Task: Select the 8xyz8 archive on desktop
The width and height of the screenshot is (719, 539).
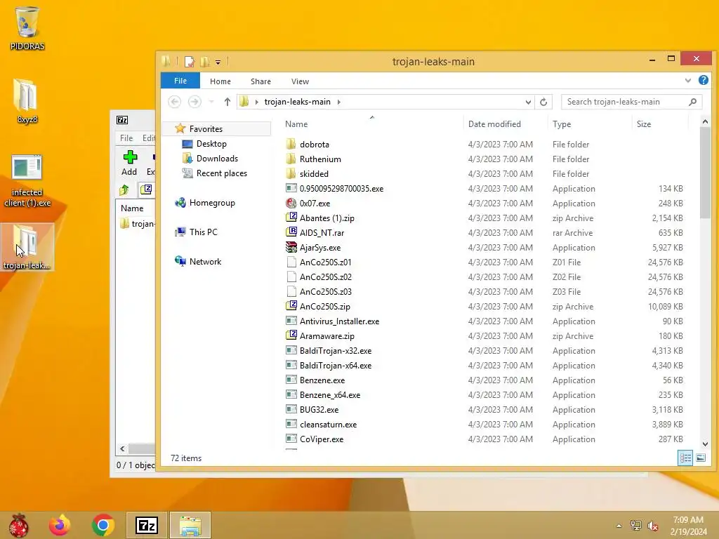Action: 27,101
